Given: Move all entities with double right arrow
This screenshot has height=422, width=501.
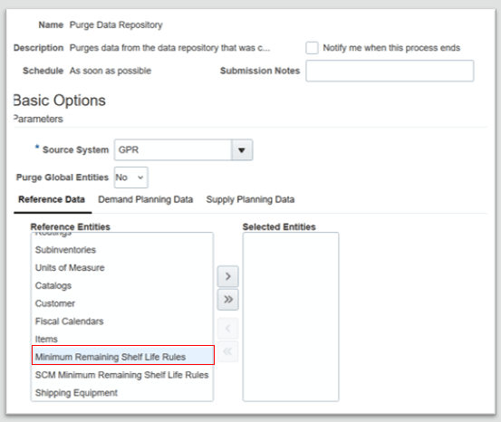Looking at the screenshot, I should (x=227, y=300).
